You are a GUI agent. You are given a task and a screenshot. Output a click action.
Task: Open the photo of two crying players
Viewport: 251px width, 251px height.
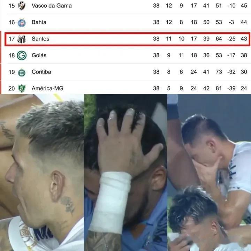coord(209,173)
